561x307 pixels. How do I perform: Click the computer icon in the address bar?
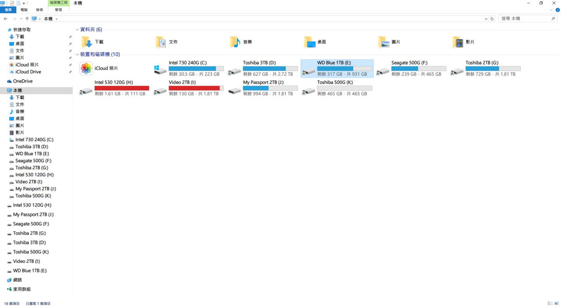point(34,19)
